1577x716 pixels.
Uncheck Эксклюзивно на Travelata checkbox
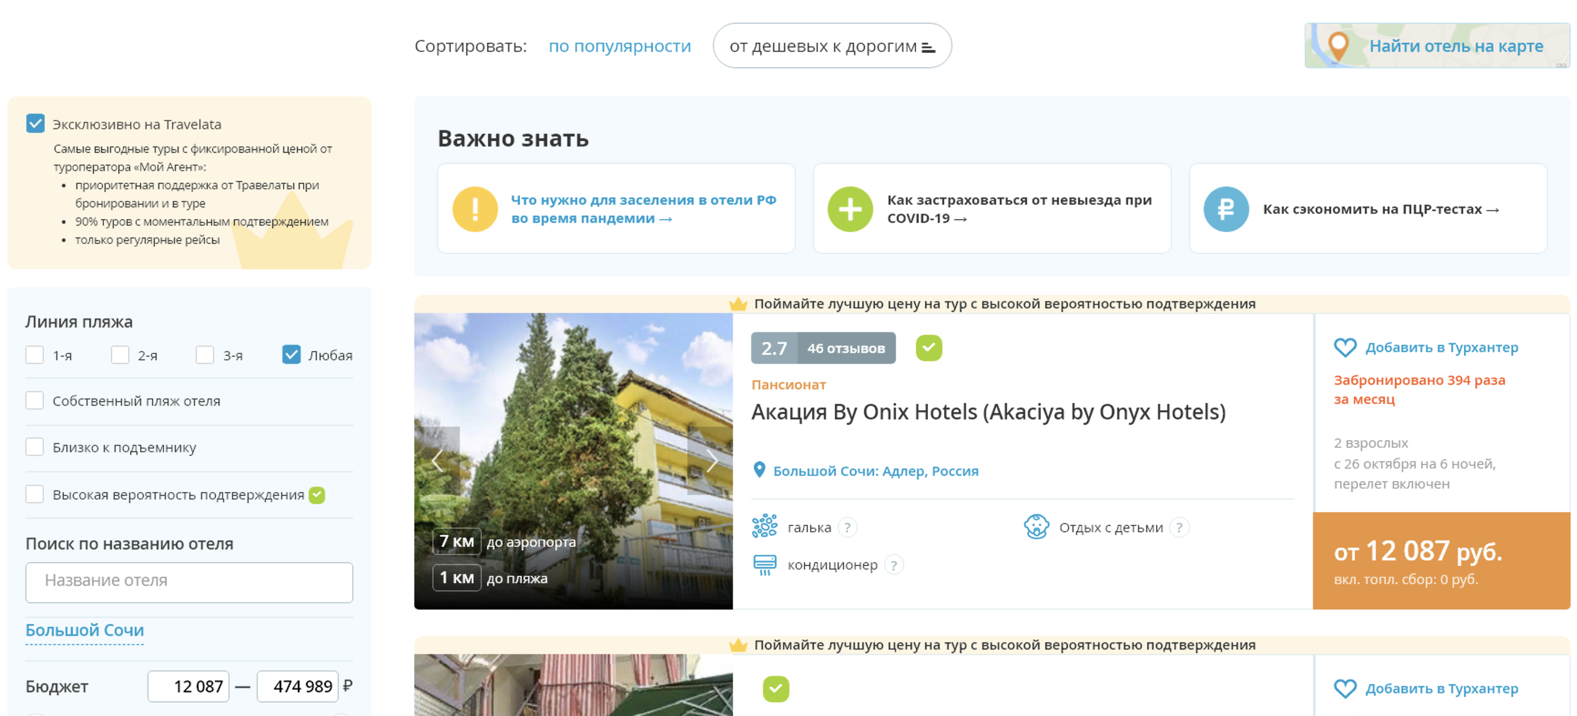click(x=36, y=124)
